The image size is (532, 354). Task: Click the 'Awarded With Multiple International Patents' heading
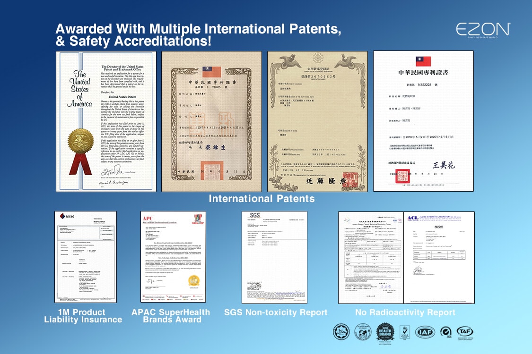point(199,35)
